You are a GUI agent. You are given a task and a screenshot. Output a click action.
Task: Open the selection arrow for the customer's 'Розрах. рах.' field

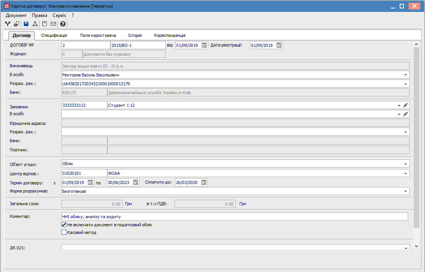pyautogui.click(x=406, y=132)
